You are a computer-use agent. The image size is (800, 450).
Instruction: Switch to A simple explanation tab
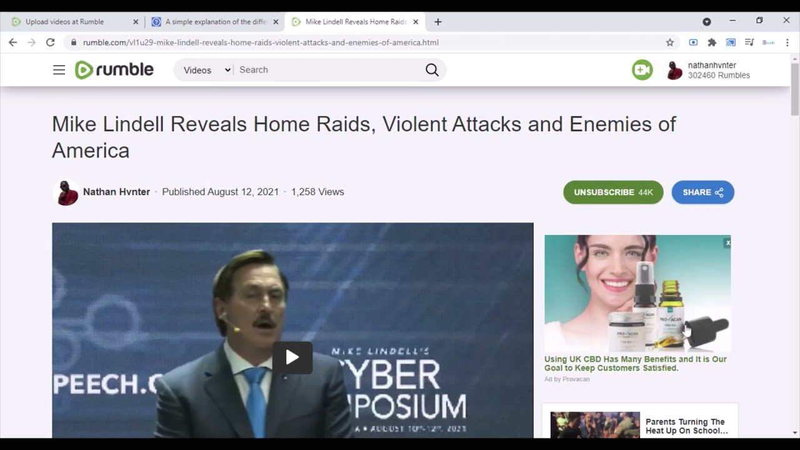coord(215,22)
